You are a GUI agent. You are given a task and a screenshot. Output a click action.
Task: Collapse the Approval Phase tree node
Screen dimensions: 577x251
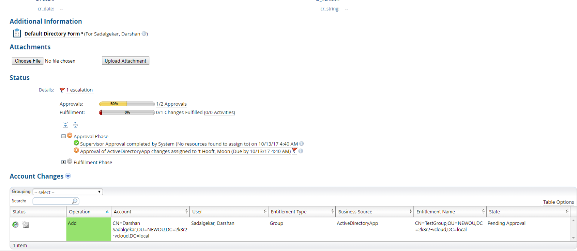click(63, 136)
